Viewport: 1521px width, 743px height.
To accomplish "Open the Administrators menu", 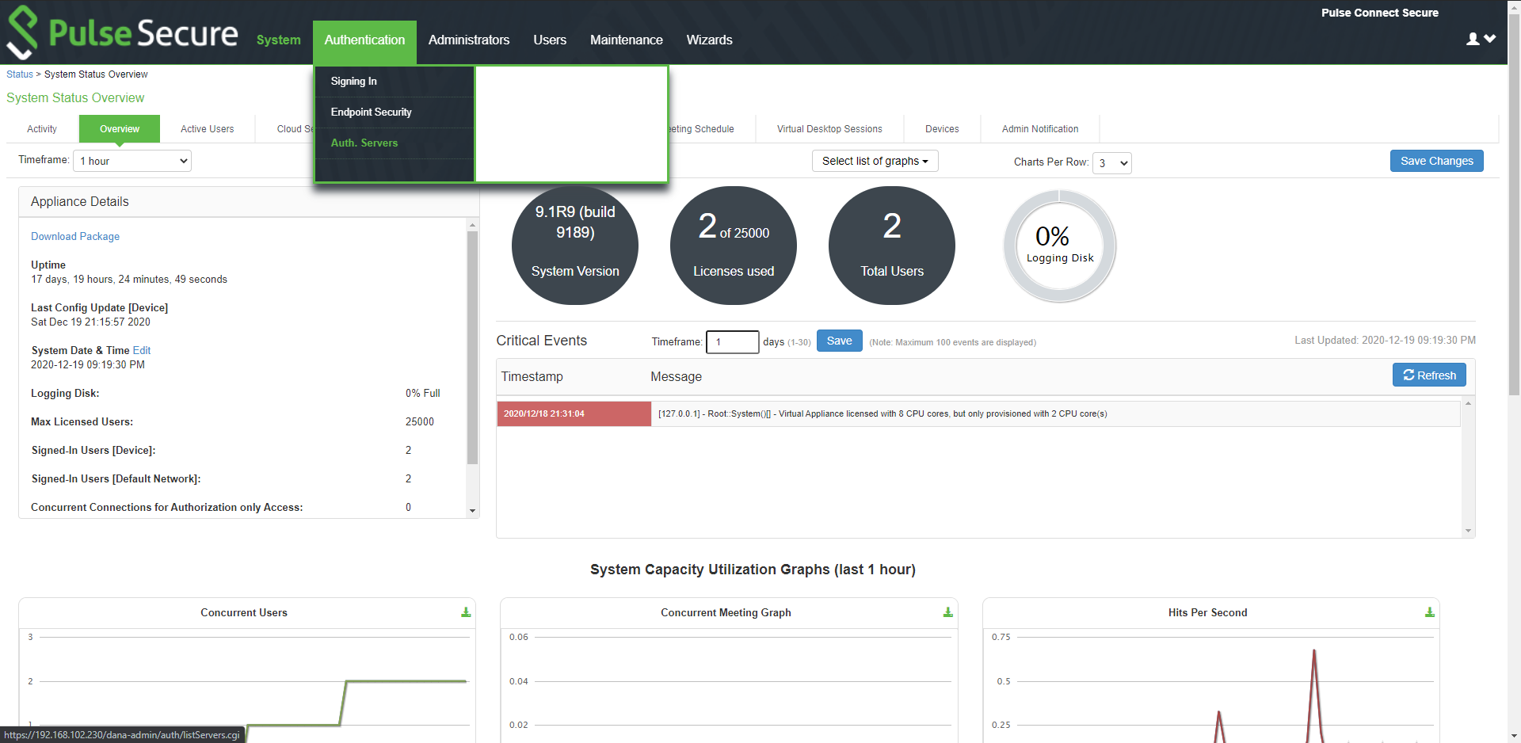I will [469, 40].
